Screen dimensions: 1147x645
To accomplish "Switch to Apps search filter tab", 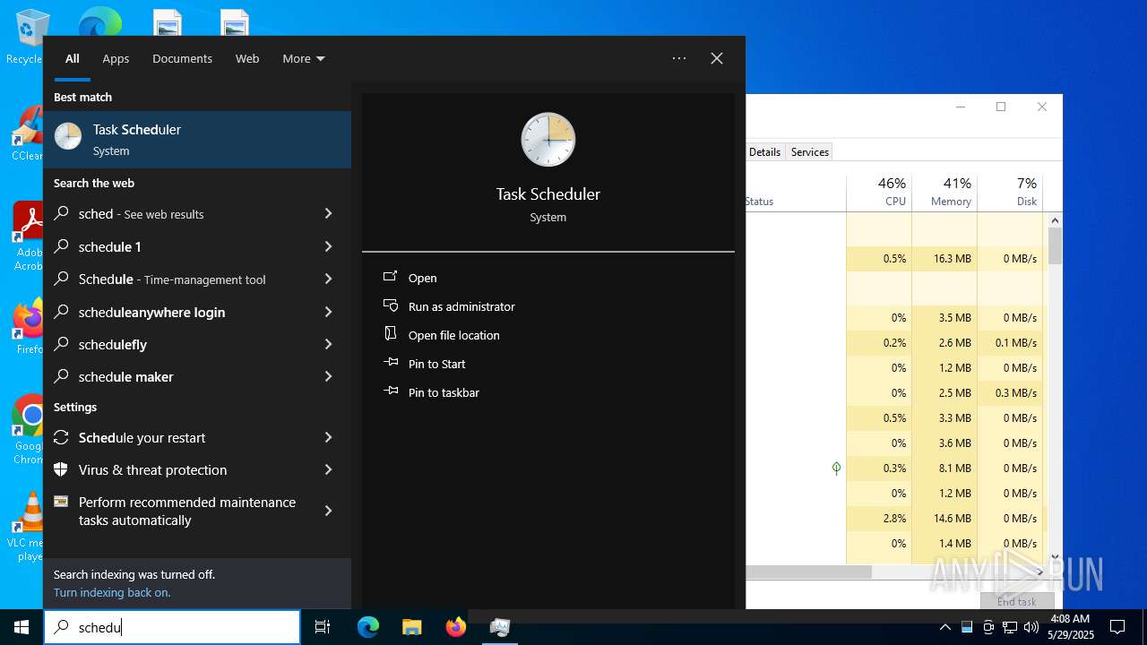I will click(x=116, y=58).
